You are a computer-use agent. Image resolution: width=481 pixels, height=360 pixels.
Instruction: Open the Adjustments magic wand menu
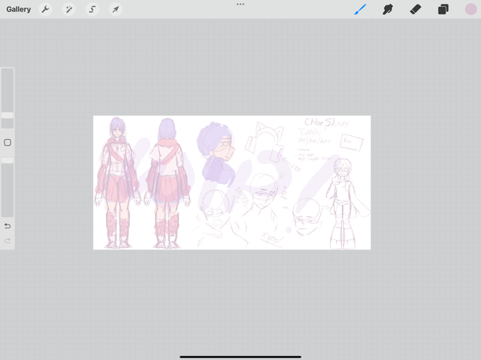(x=68, y=9)
